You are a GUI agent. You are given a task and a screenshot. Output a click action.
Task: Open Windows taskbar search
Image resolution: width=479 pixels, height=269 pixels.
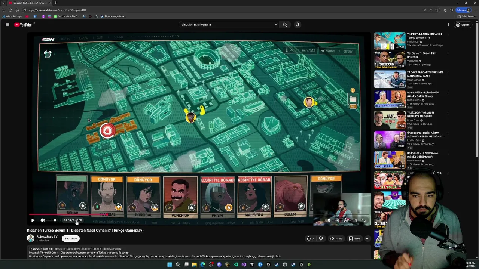click(178, 265)
